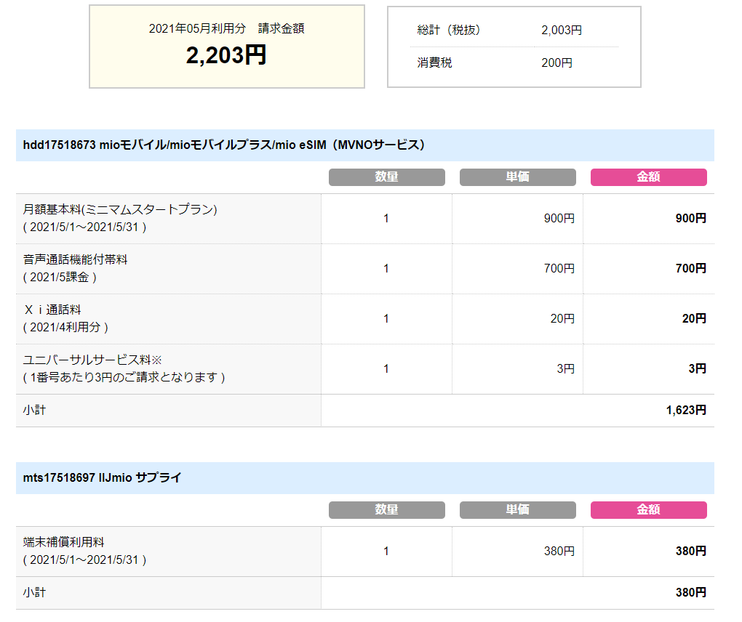Click 3円 unit price for ユニバーサルサービス料
Viewport: 742px width, 622px height.
[565, 368]
